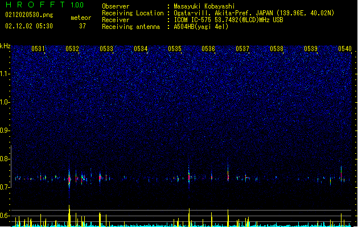Viewport: 358px width, 227px height.
Task: Click the 1.0 kHz axis label
Action: (5, 102)
